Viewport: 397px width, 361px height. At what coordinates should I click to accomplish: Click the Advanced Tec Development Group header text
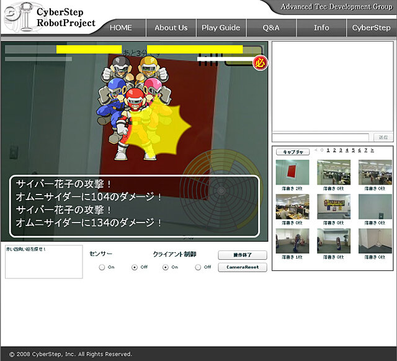point(337,7)
